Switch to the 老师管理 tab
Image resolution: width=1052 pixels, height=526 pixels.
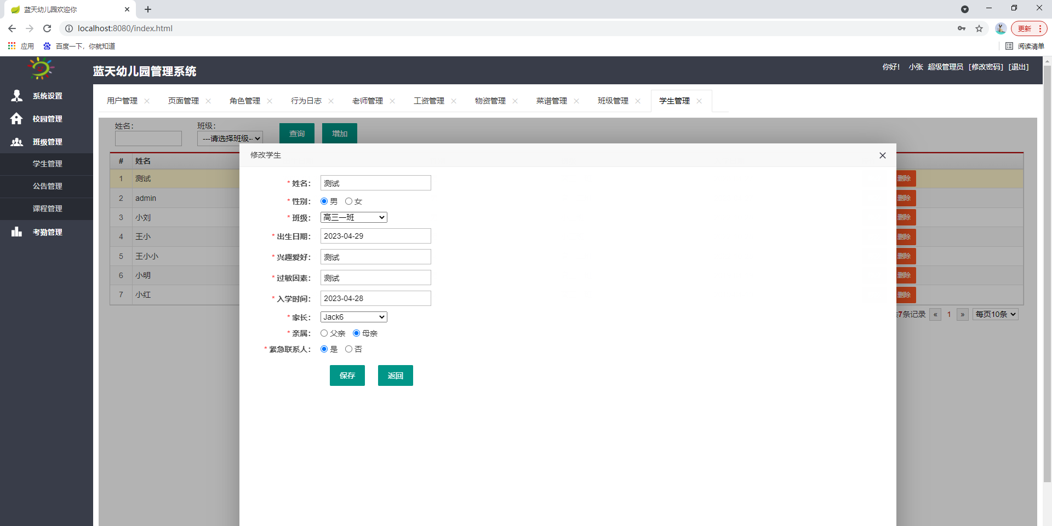coord(368,100)
